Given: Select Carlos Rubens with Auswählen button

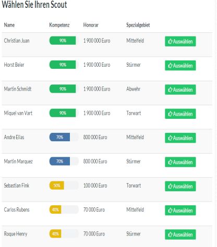Looking at the screenshot, I should tap(180, 211).
